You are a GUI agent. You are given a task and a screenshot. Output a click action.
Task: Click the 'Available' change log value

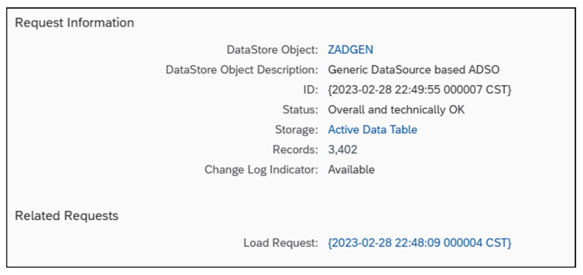pyautogui.click(x=351, y=170)
